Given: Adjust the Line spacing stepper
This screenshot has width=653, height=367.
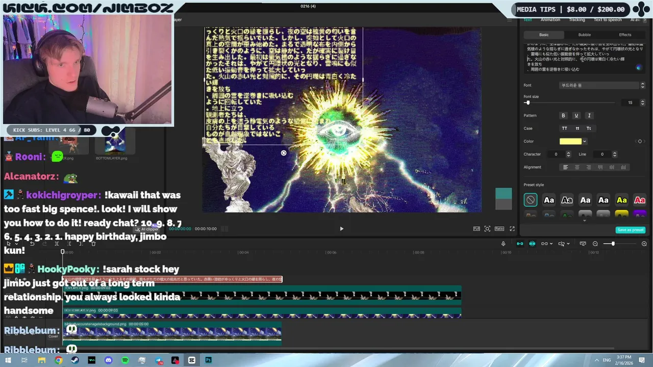Looking at the screenshot, I should pos(615,154).
